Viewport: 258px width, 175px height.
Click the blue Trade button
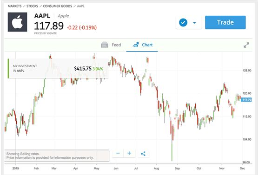click(x=225, y=22)
